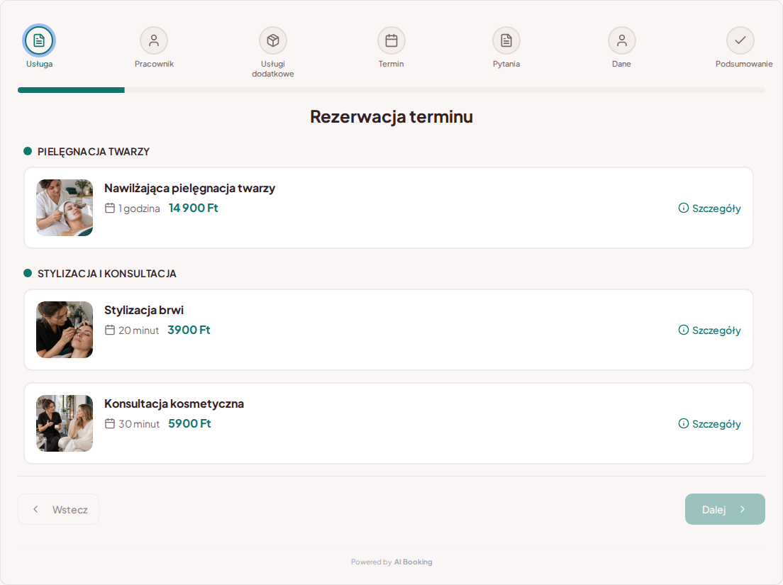Click the STYLIZACJA I KONSULTACJA category heading
This screenshot has height=585, width=783.
point(107,274)
